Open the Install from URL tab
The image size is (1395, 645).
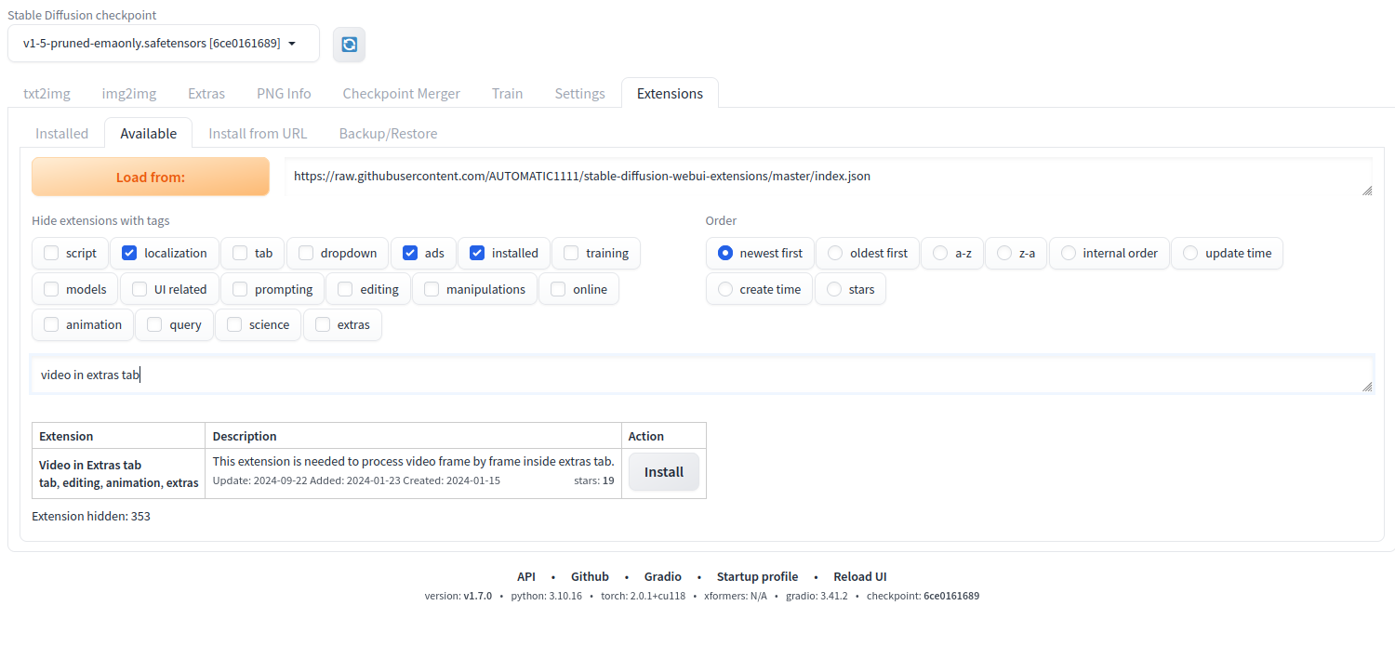pyautogui.click(x=258, y=133)
